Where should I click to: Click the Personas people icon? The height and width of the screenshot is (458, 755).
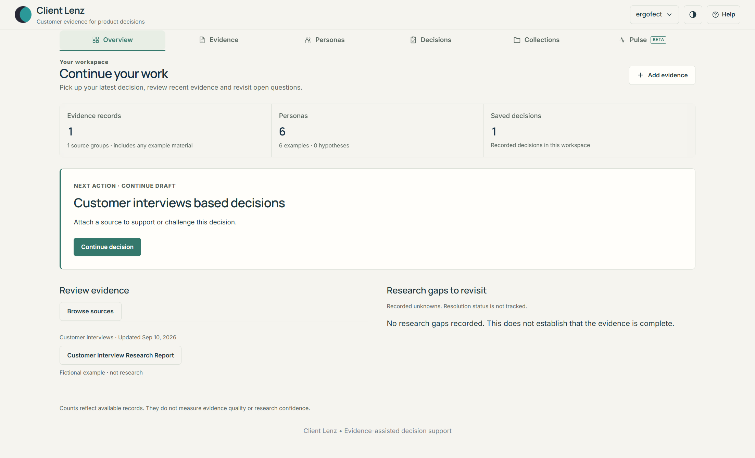tap(308, 40)
